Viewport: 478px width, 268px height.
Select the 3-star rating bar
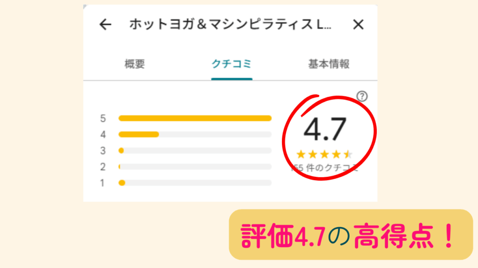(x=195, y=151)
